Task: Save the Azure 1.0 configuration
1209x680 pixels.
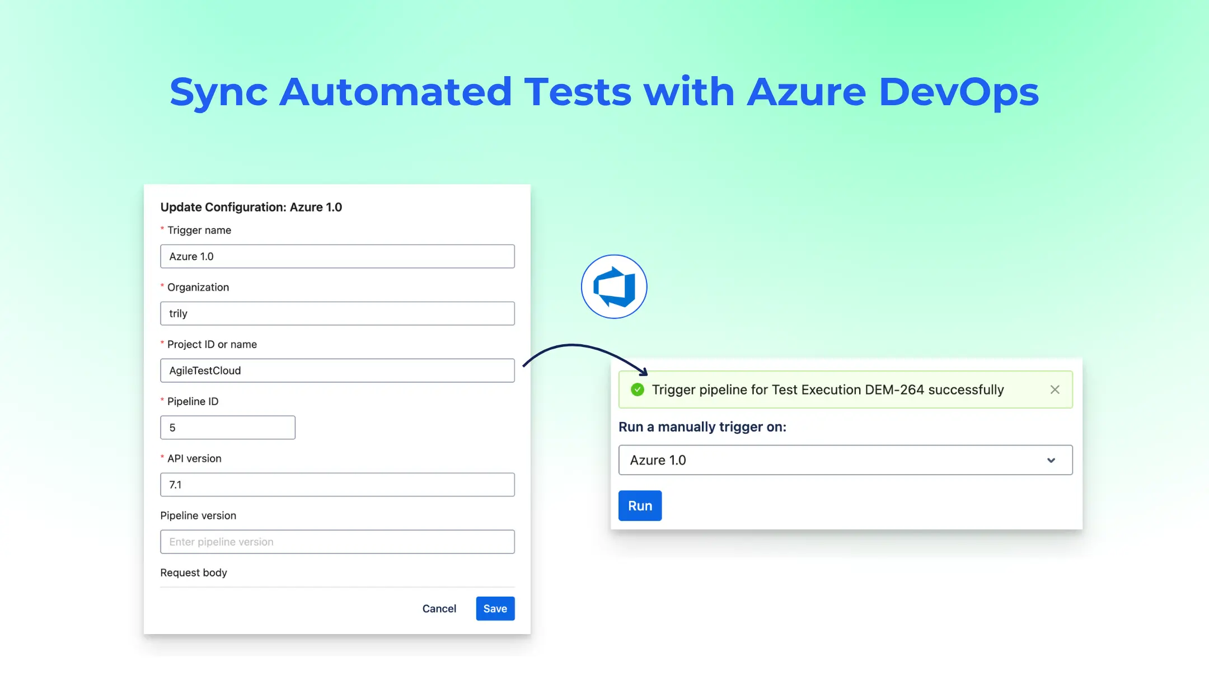Action: [x=495, y=608]
